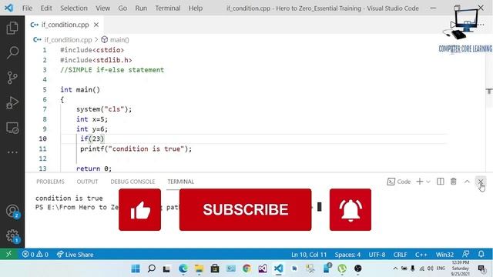This screenshot has height=277, width=493.
Task: Select the Code terminal instance label
Action: coord(399,182)
